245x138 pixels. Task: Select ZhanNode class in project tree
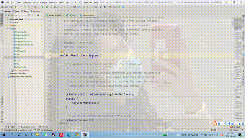[21, 67]
